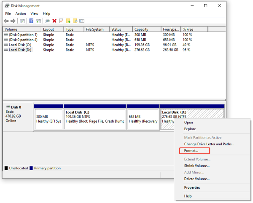Viewport: 253px width, 203px height.
Task: Click the blue Help question mark icon
Action: point(31,21)
